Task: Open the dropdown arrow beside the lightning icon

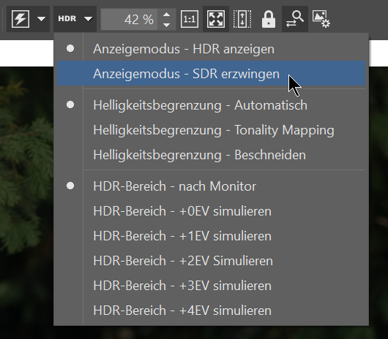Action: coord(41,19)
